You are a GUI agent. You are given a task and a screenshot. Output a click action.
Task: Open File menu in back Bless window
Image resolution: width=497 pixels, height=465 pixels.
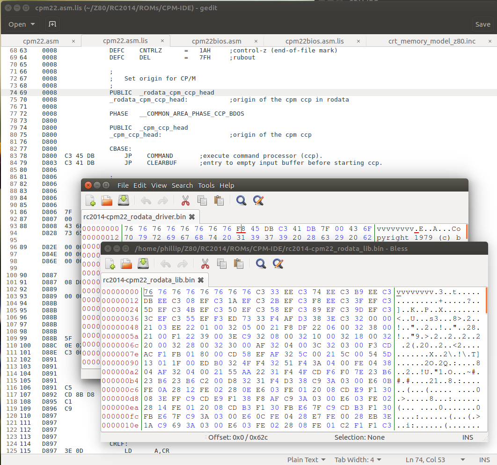tap(123, 185)
